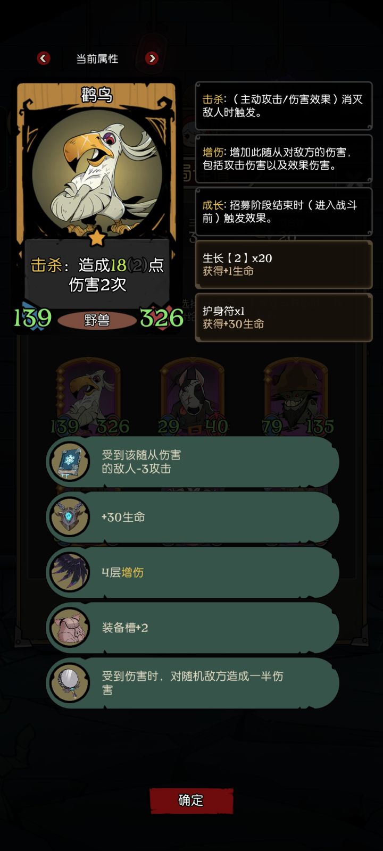This screenshot has height=851, width=383.
Task: Open the 增伤 keyword description box
Action: point(284,158)
